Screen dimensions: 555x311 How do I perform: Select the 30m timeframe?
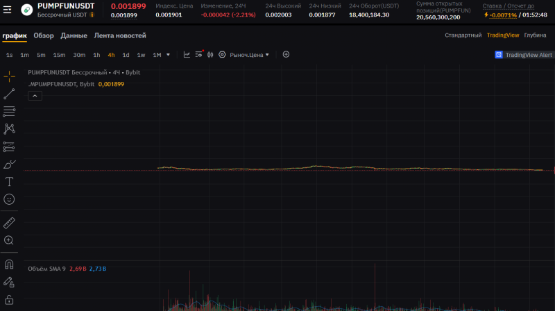[x=79, y=55]
